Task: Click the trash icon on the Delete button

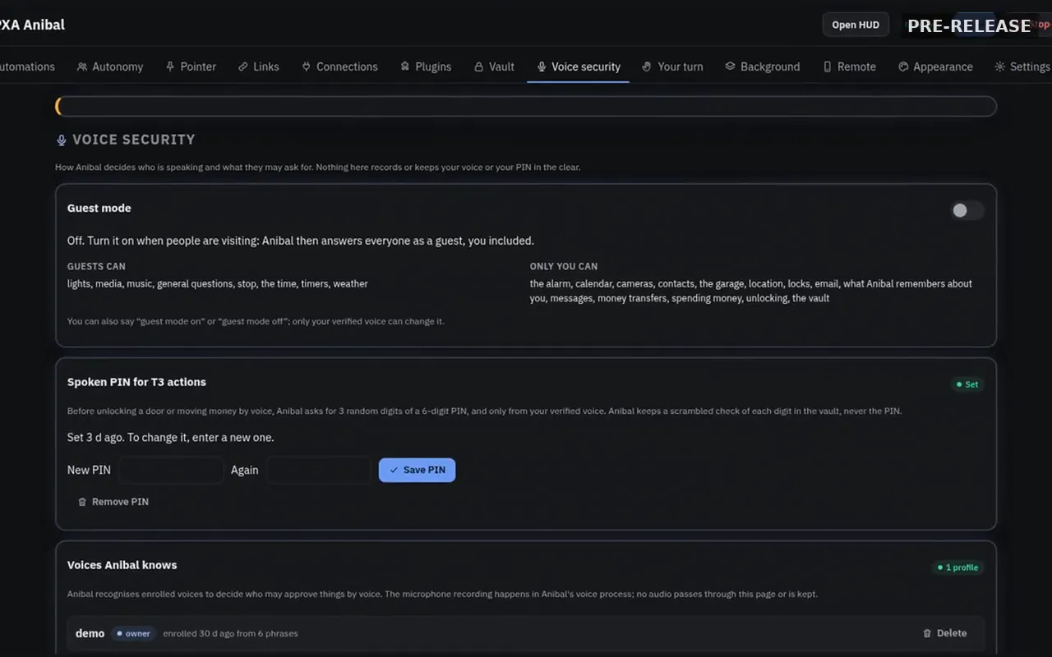Action: [x=927, y=633]
